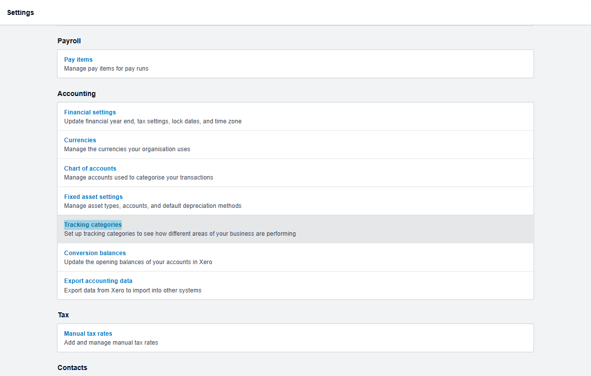
Task: Click the Contacts section heading
Action: point(72,368)
